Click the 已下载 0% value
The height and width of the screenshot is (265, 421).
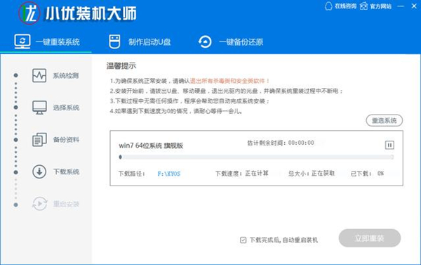pyautogui.click(x=380, y=174)
